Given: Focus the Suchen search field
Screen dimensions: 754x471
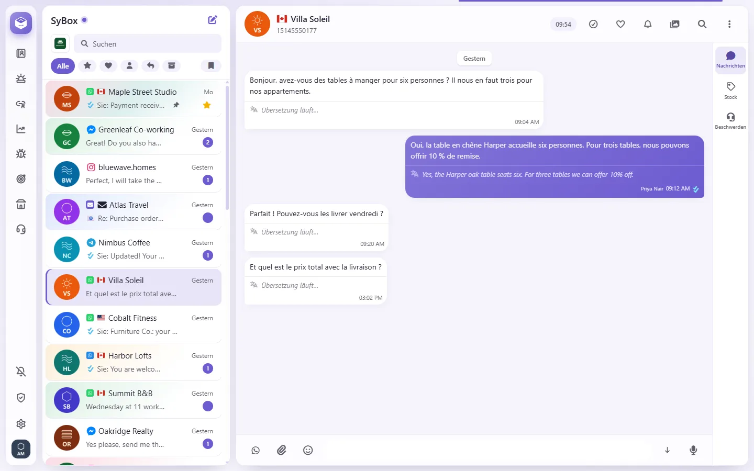Looking at the screenshot, I should [148, 44].
